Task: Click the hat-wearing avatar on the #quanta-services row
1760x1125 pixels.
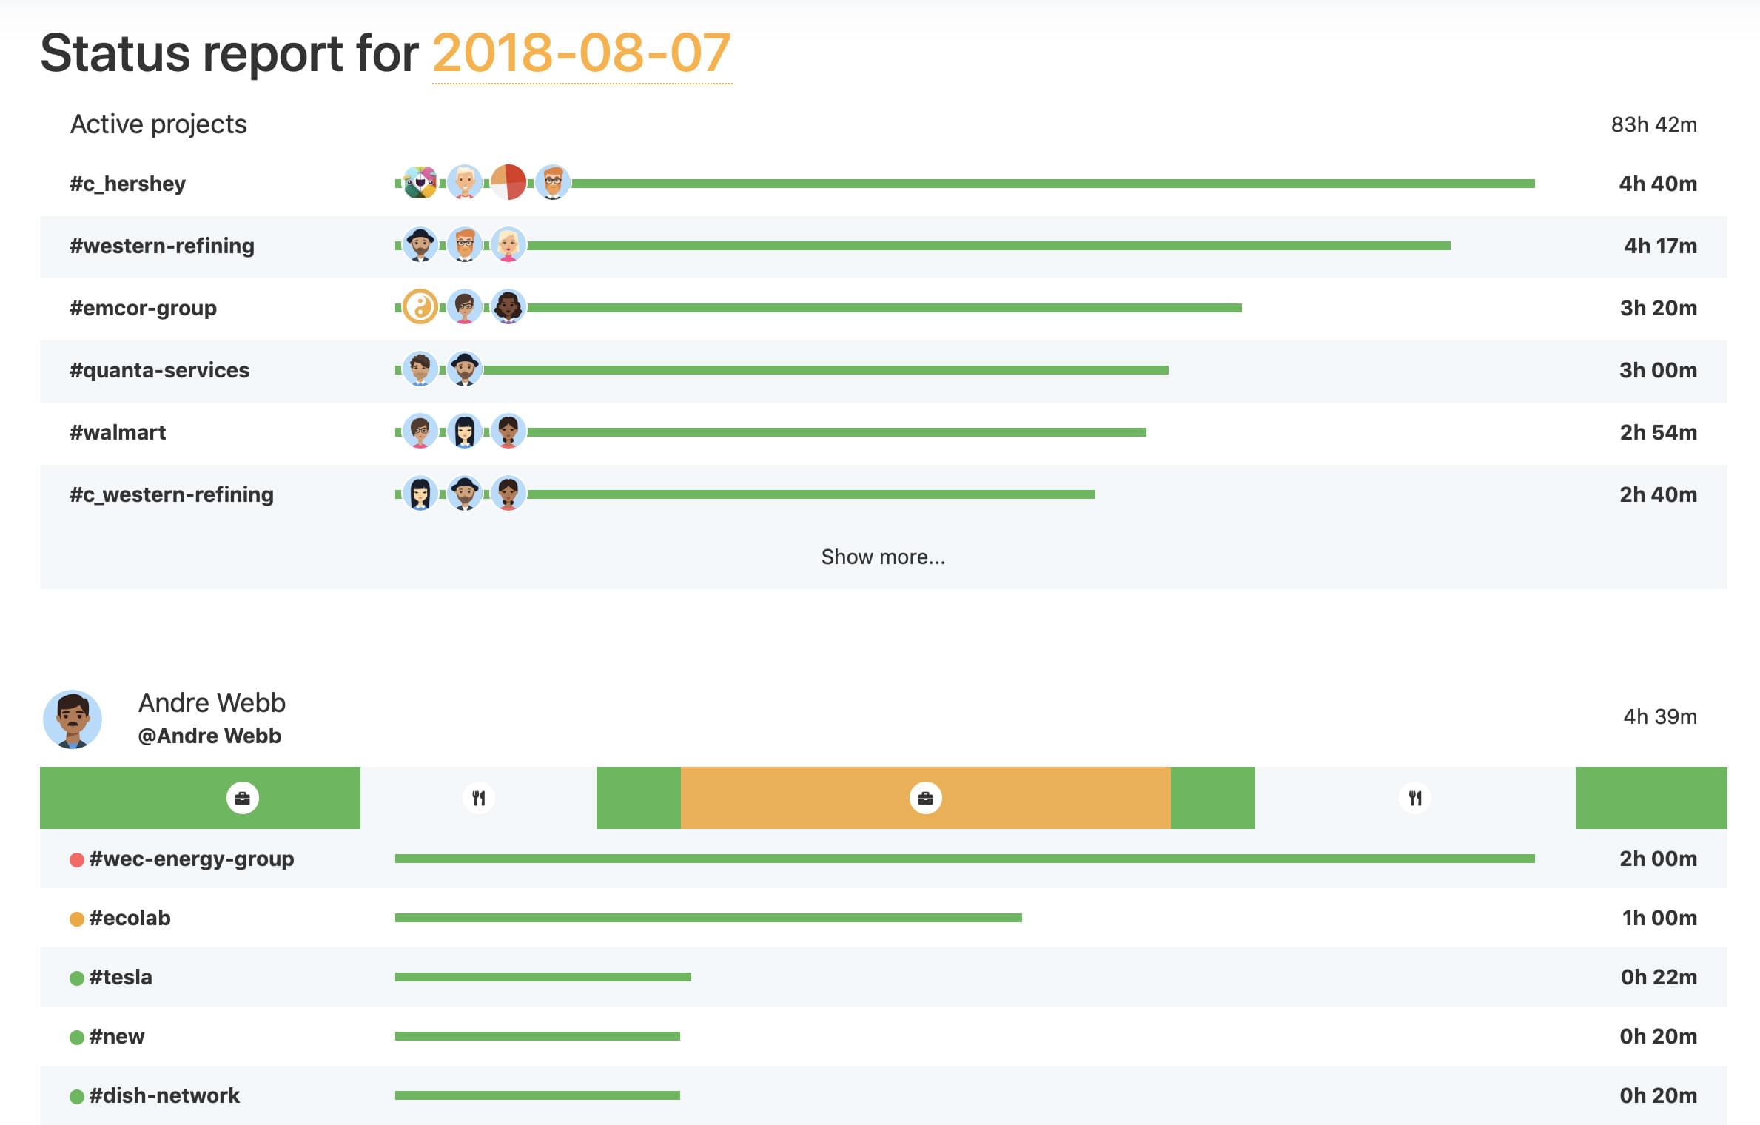Action: (x=464, y=369)
